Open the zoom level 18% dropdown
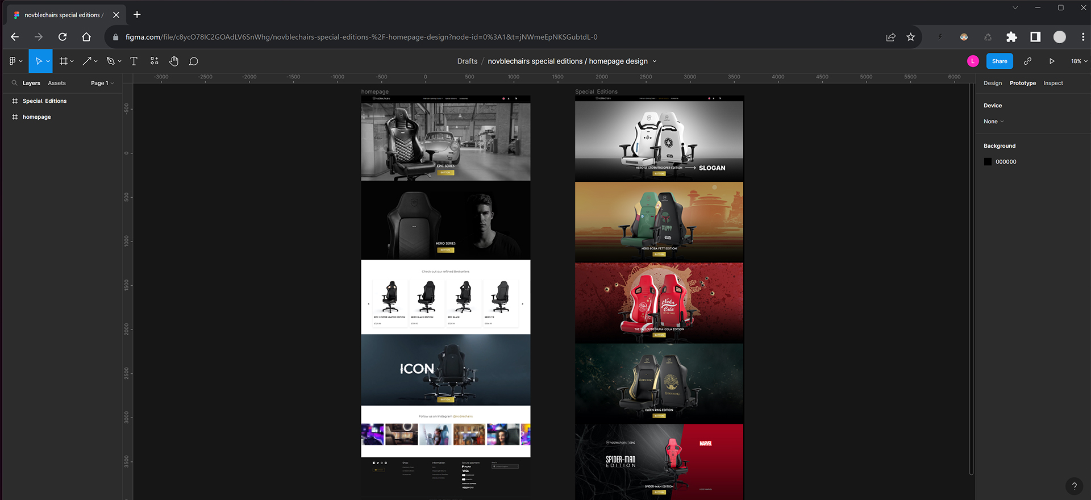Screen dimensions: 1091x500 click(x=1079, y=61)
